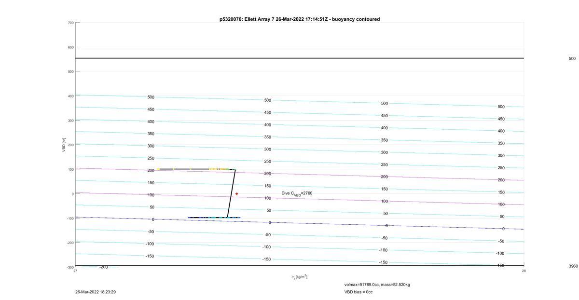Click the y-axis tick label '-300'
Screen dimensions: 579x300
click(70, 267)
